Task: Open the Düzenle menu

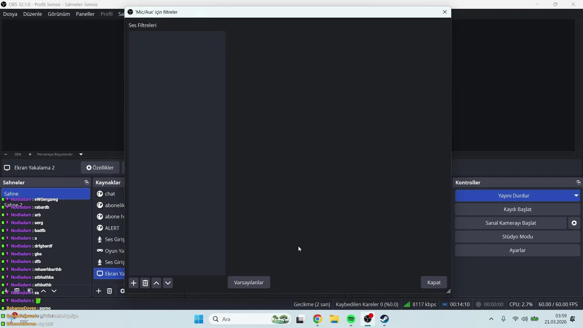Action: click(x=32, y=14)
